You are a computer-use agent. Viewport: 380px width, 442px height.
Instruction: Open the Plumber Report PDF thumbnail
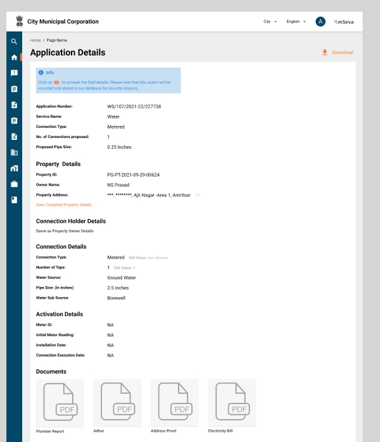click(60, 403)
